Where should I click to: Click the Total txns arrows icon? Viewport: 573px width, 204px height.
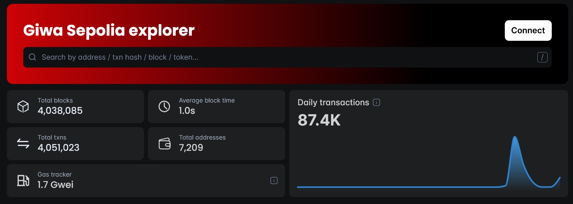(x=23, y=144)
